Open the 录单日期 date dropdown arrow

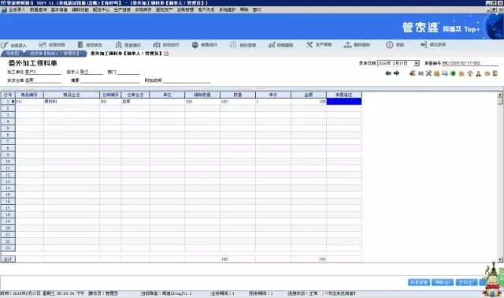(x=417, y=63)
